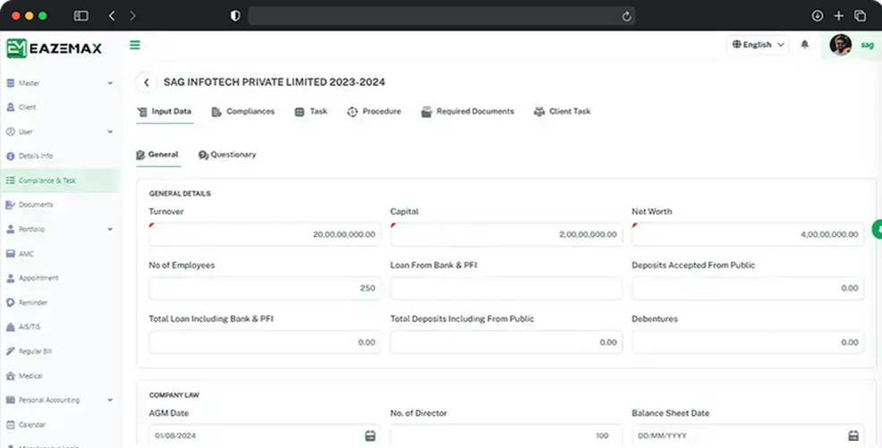Toggle the hamburger sidebar menu

click(135, 45)
